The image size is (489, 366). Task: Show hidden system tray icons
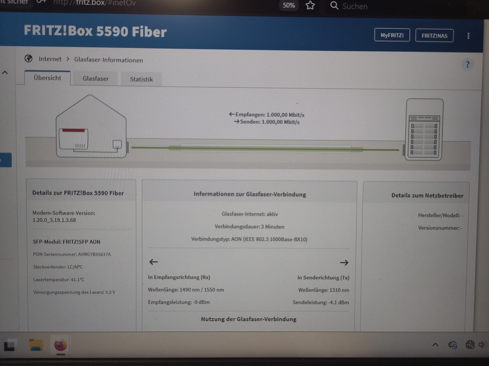(436, 345)
